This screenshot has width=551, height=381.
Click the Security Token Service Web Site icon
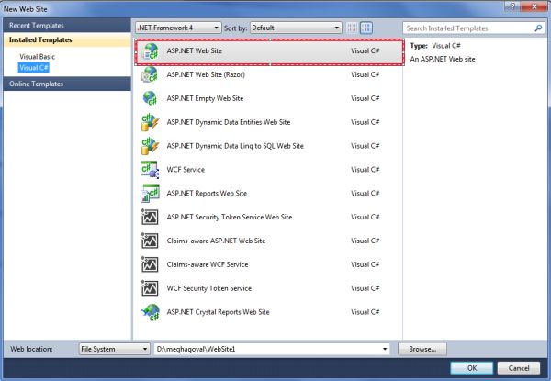(x=150, y=217)
